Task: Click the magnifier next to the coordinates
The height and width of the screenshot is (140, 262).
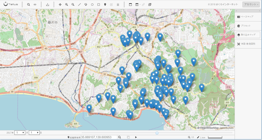Action: (119, 137)
